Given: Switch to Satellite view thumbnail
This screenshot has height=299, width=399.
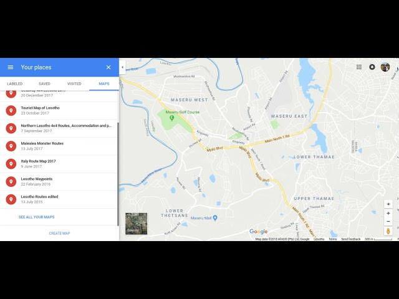Looking at the screenshot, I should point(136,224).
